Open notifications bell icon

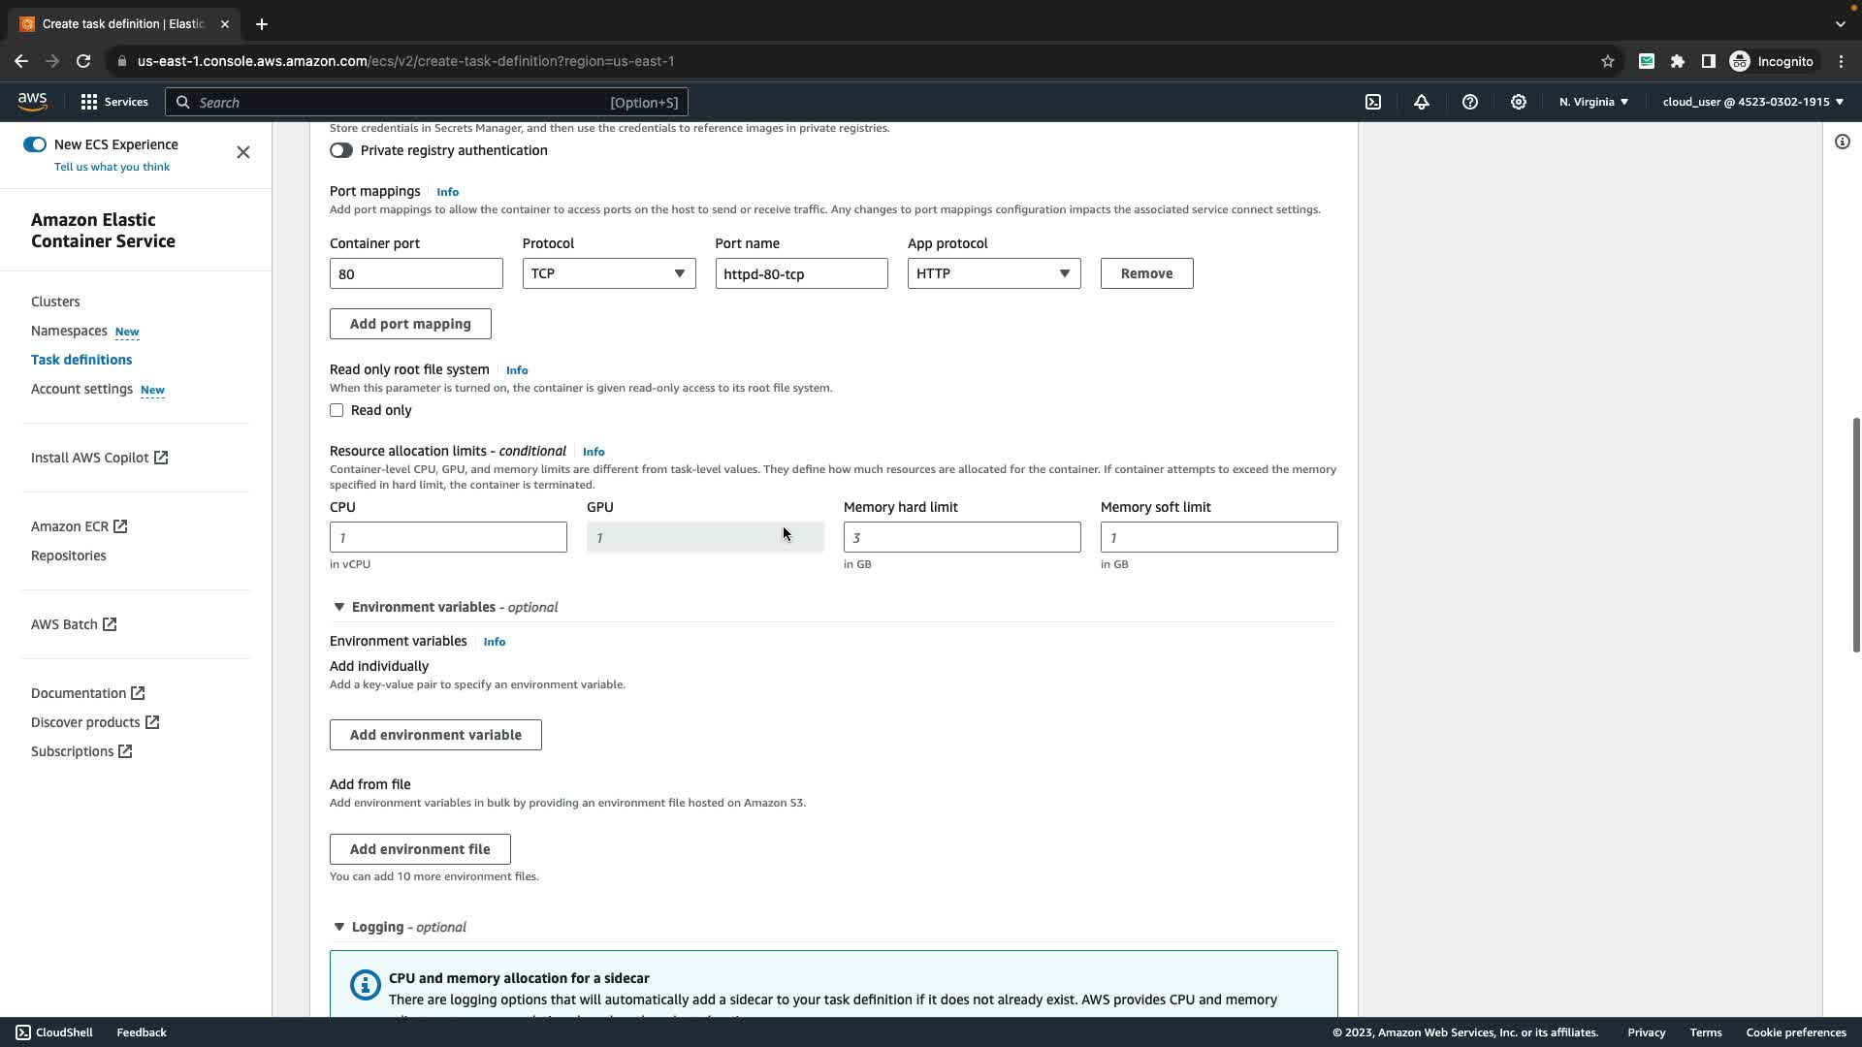click(x=1422, y=102)
